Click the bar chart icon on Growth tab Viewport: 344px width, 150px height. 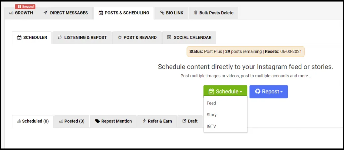(11, 13)
